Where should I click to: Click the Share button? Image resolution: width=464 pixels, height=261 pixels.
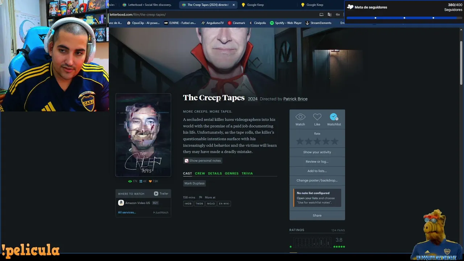(x=317, y=215)
